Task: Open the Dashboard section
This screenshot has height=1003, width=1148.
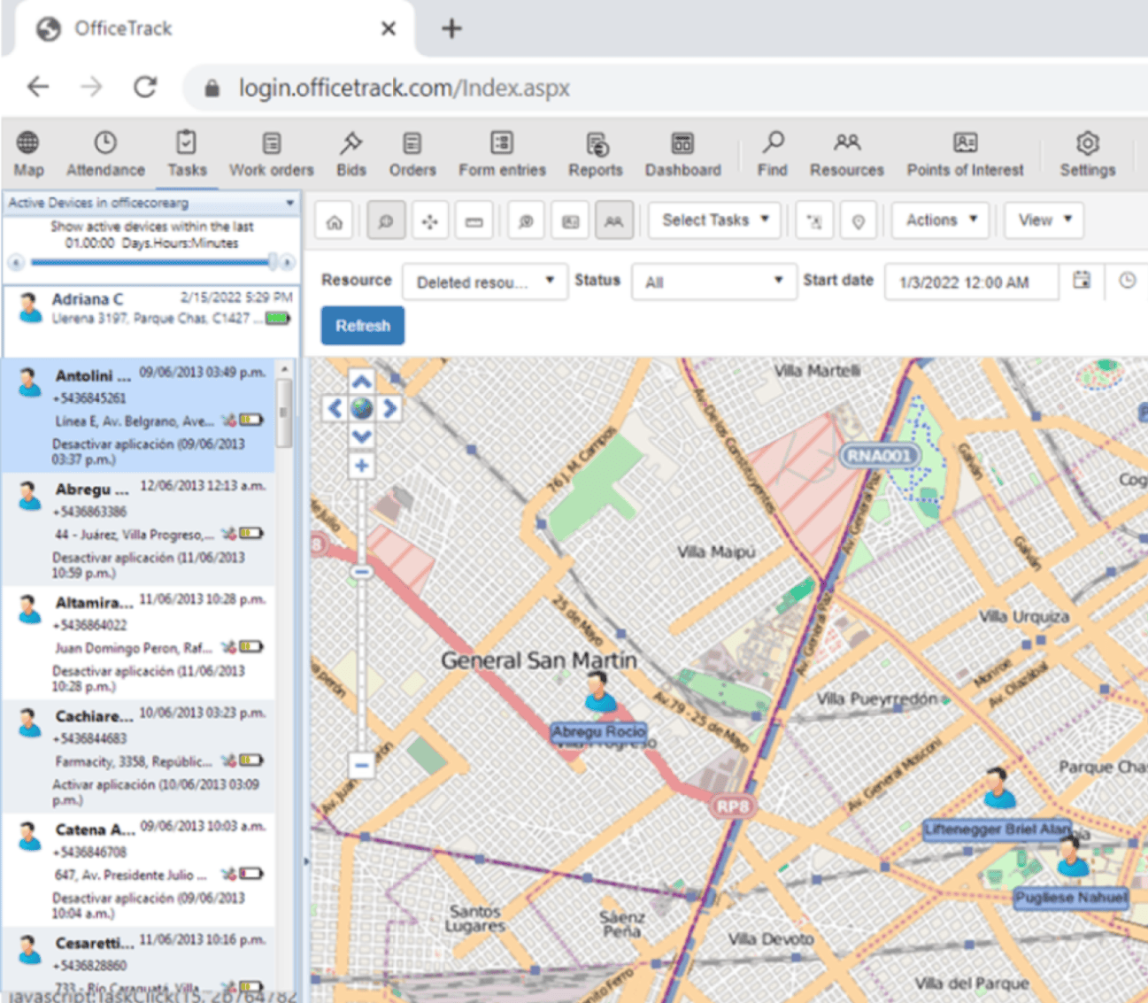Action: click(x=682, y=154)
